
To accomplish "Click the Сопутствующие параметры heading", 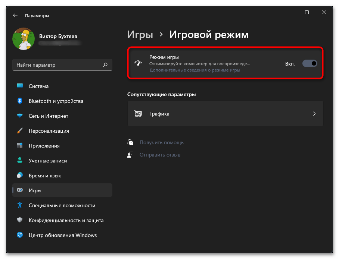I will (162, 95).
